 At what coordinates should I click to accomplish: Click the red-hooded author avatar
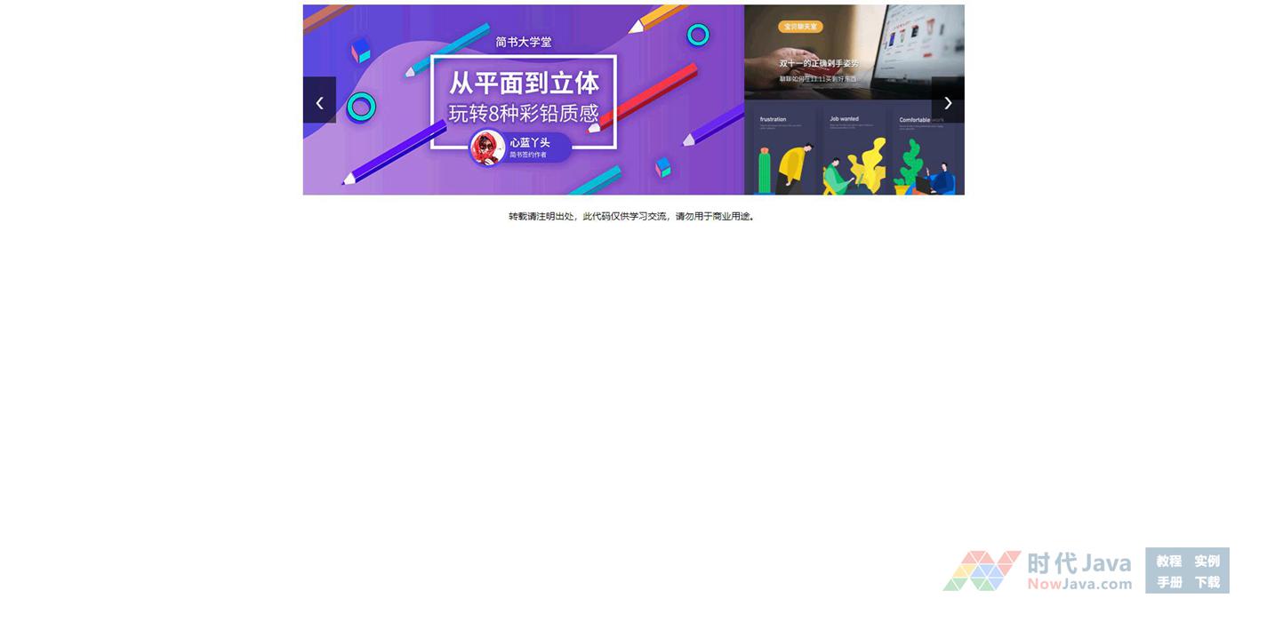tap(487, 148)
